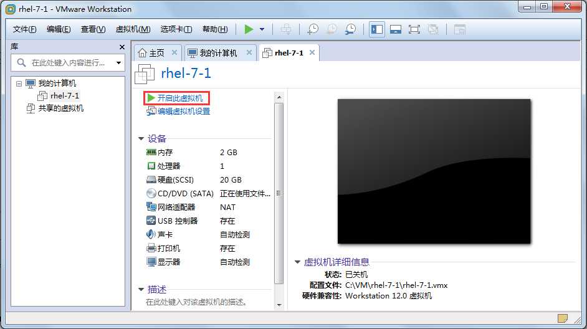The height and width of the screenshot is (329, 587).
Task: Click the large rhel-7-1 VM header icon
Action: coord(145,74)
